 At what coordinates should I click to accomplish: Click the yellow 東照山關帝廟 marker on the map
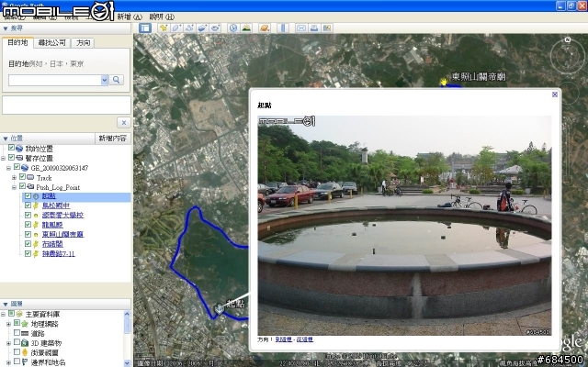(x=444, y=82)
